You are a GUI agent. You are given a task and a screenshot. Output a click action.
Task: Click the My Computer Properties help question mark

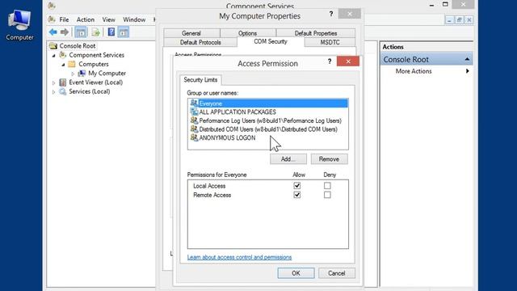331,14
